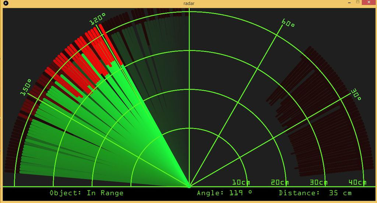The width and height of the screenshot is (377, 203).
Task: Click the vertical 90° center line top
Action: (189, 15)
